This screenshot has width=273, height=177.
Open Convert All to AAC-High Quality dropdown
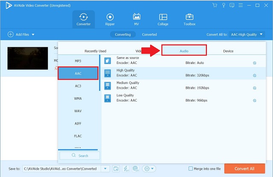(247, 35)
